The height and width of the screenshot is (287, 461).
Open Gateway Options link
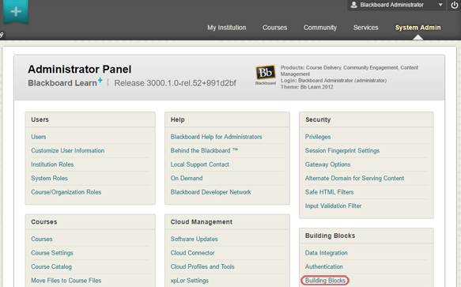[x=327, y=164]
